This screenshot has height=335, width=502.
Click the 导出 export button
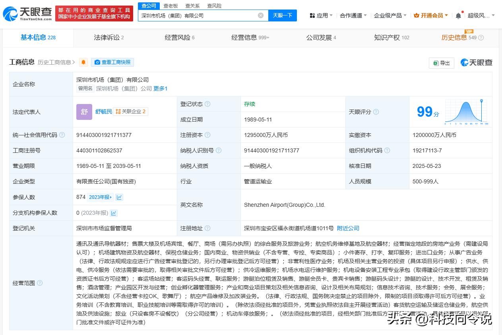pyautogui.click(x=442, y=63)
